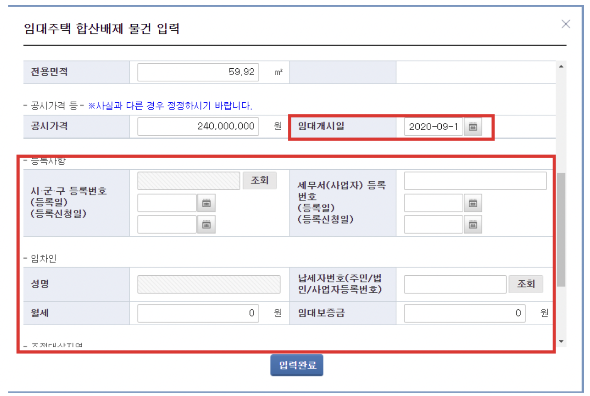Screen dimensions: 590x396
Task: Click 조회 next to 시·군·구 등록번호
Action: 261,180
